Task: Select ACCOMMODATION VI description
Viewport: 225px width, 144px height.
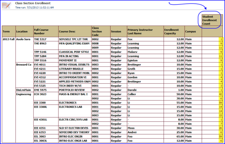Action: pyautogui.click(x=73, y=77)
